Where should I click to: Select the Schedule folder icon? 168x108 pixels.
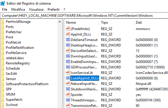(x=2, y=68)
